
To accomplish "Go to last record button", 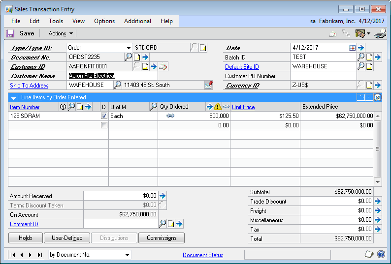I will [x=39, y=255].
